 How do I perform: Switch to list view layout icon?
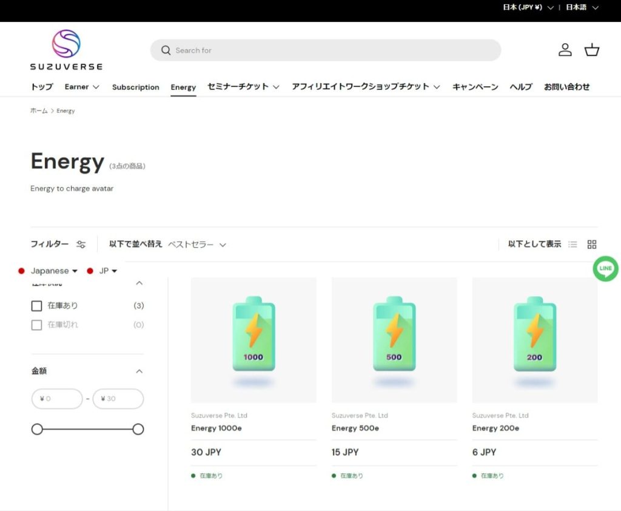[572, 245]
